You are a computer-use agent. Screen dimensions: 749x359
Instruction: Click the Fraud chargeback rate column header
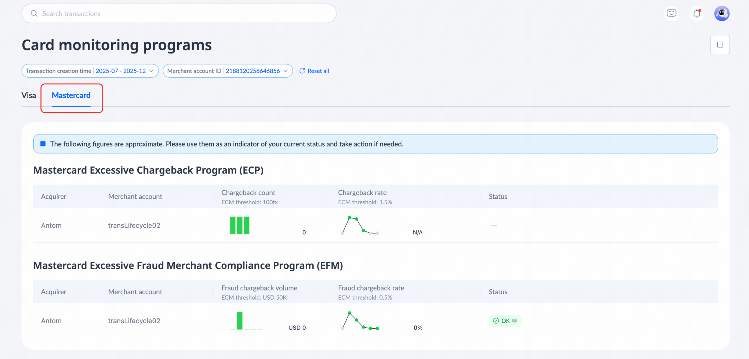tap(371, 288)
